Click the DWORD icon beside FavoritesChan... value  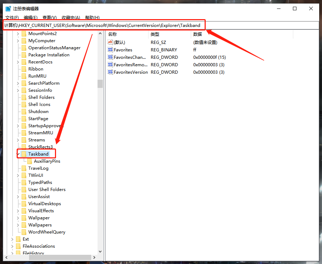(110, 57)
